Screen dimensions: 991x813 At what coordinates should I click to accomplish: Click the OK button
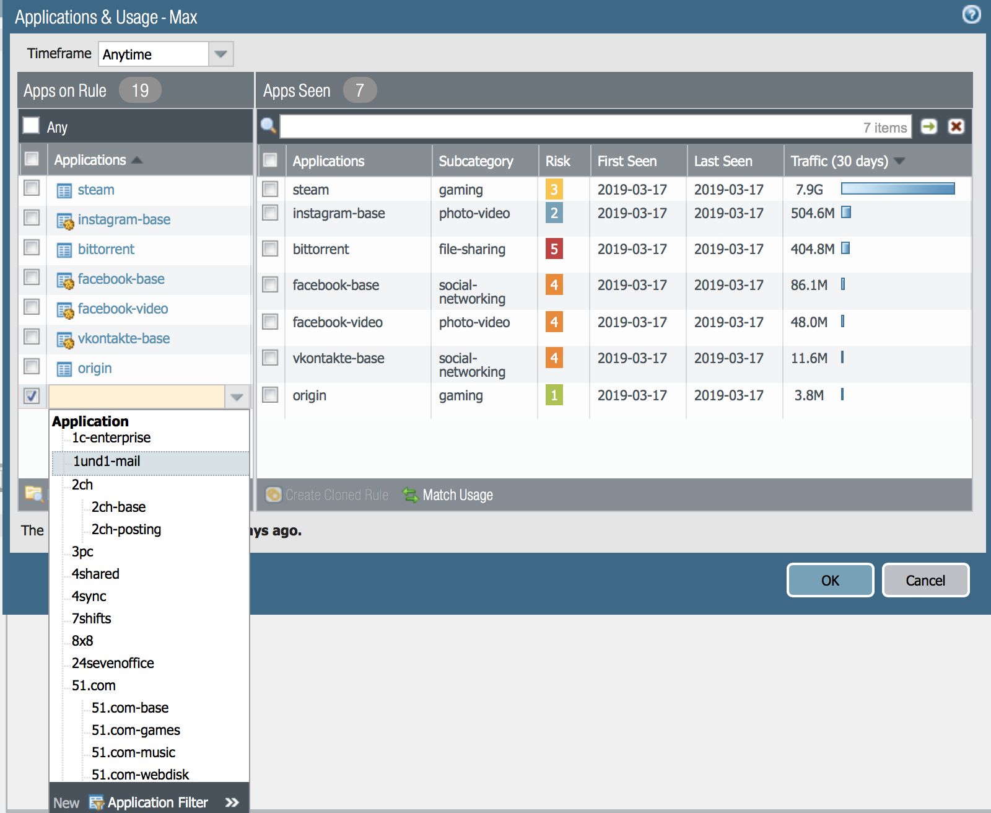click(830, 580)
